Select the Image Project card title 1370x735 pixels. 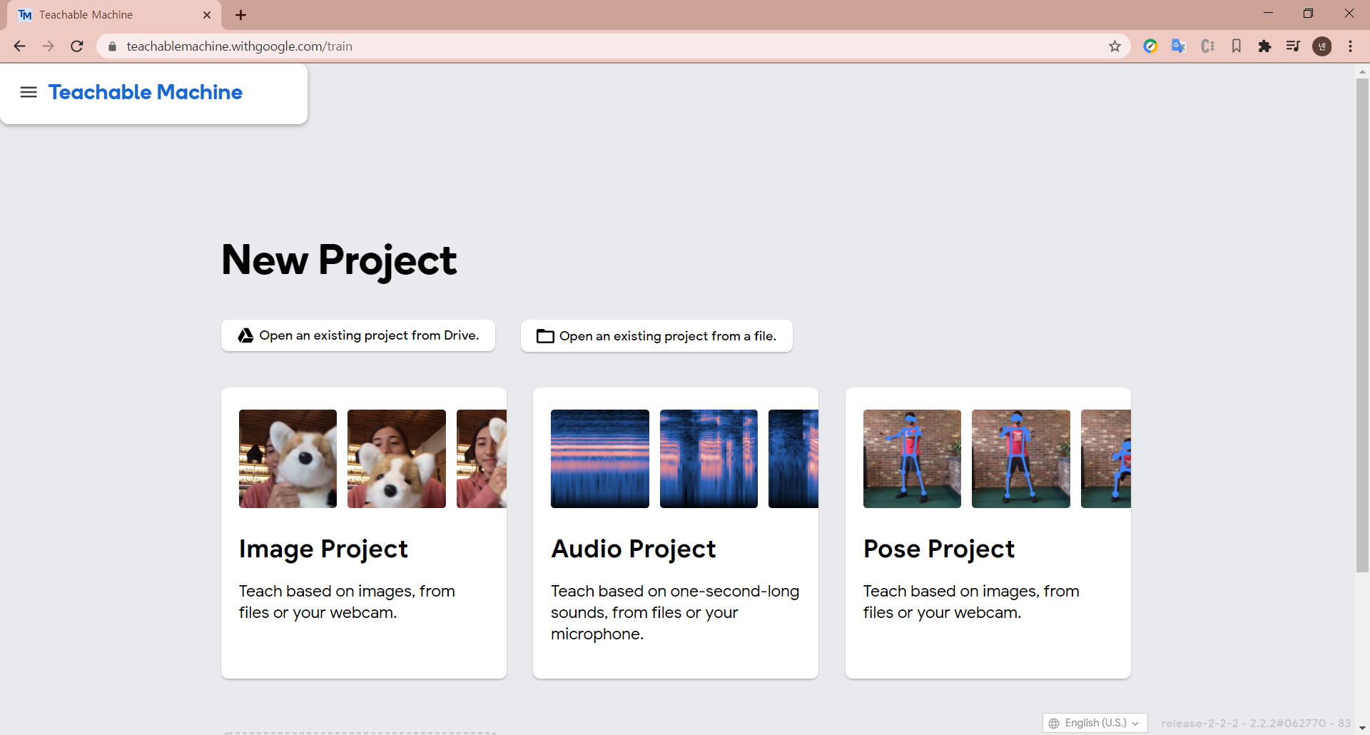click(323, 549)
